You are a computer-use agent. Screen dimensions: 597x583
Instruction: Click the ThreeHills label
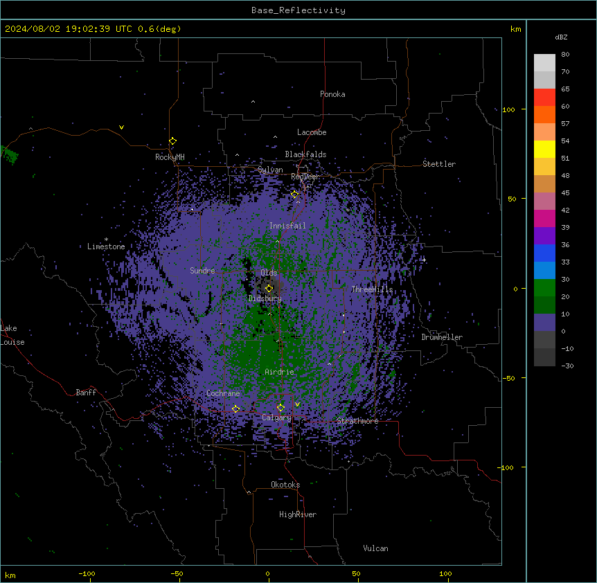372,289
